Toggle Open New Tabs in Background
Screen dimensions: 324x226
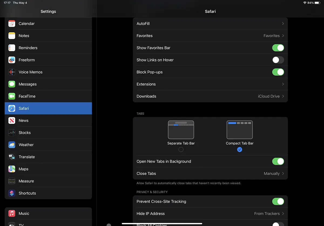point(278,161)
